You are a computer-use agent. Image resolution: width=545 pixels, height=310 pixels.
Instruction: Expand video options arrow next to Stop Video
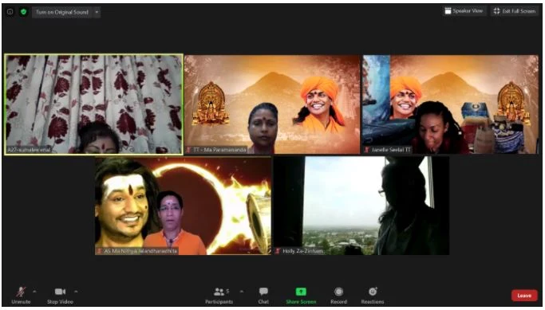[76, 291]
